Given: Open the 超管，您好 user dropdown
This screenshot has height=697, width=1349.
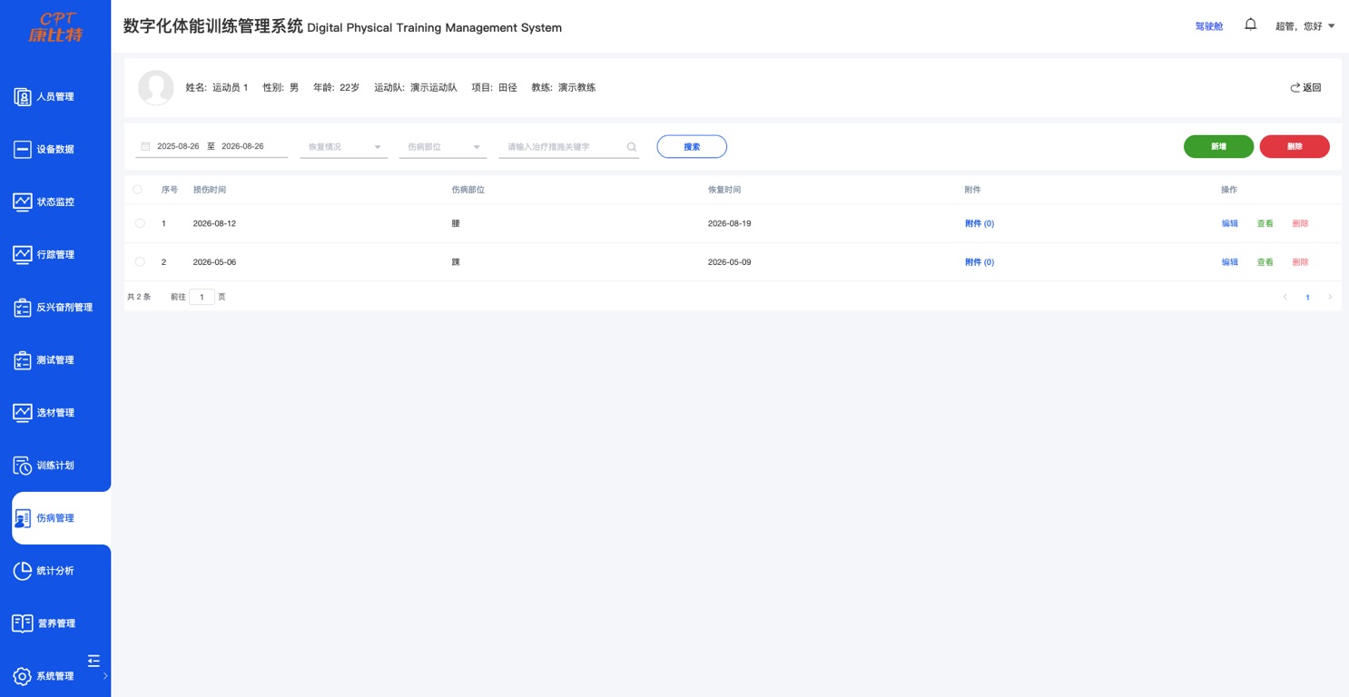Looking at the screenshot, I should 1305,26.
